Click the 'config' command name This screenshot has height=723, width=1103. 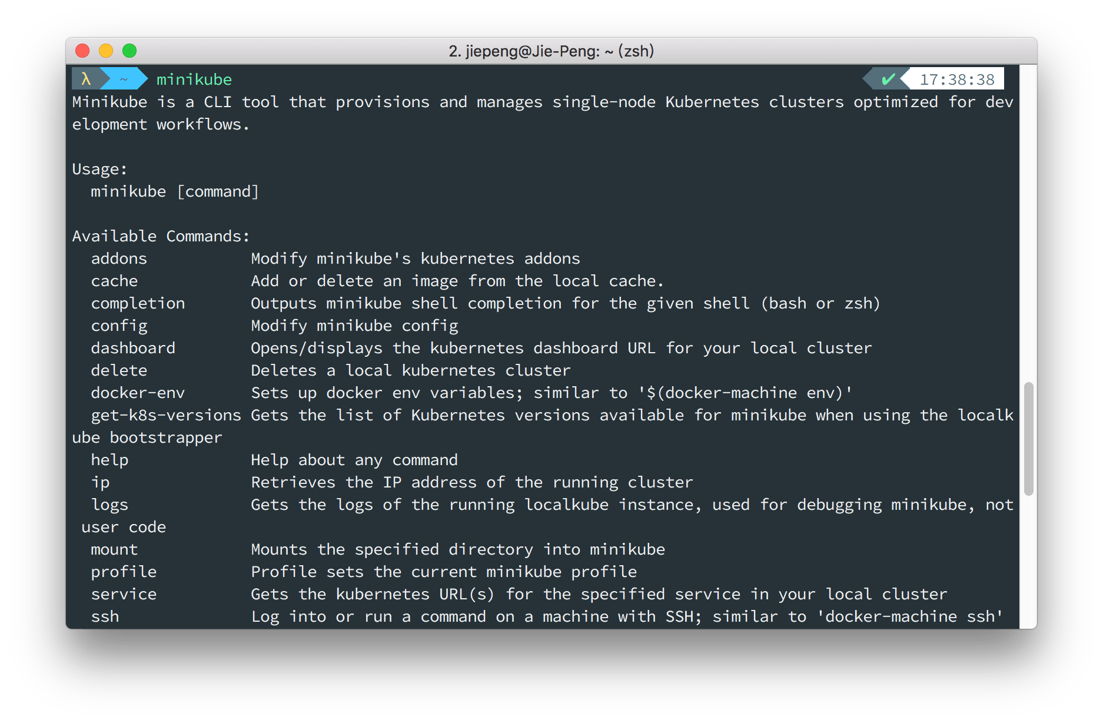click(119, 326)
